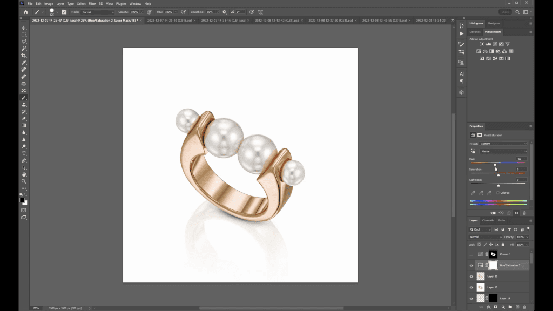The width and height of the screenshot is (553, 311).
Task: Create new group folder icon in Layers
Action: tap(510, 307)
